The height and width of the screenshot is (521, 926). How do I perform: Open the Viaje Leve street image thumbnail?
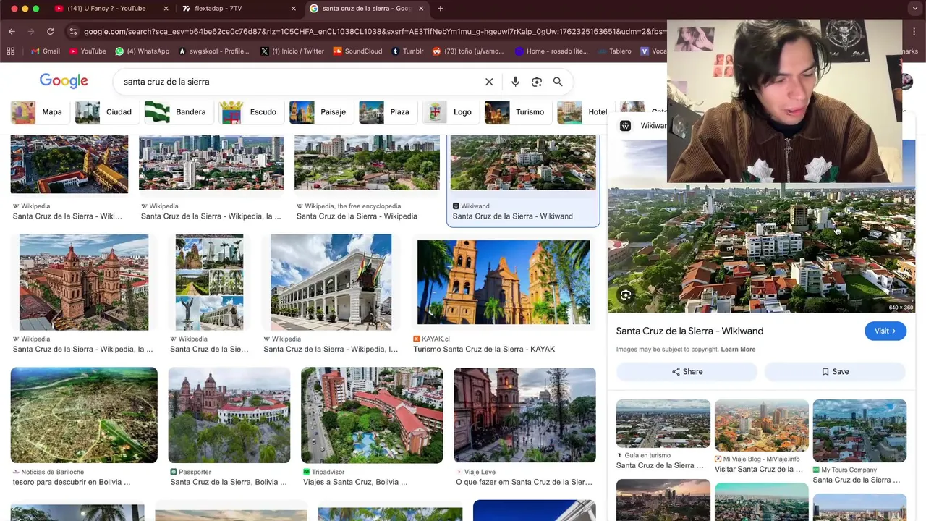(524, 415)
